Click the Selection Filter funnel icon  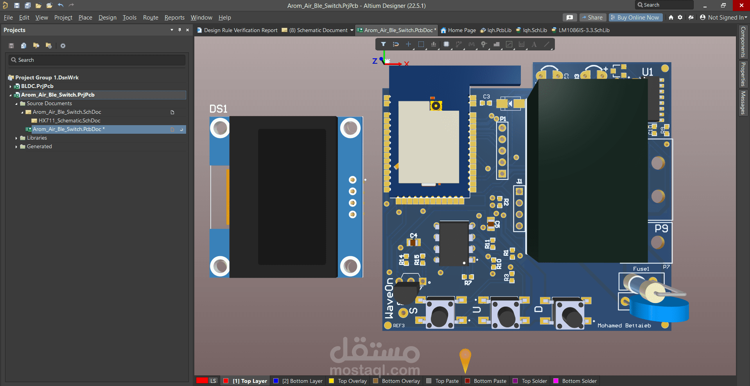tap(383, 44)
